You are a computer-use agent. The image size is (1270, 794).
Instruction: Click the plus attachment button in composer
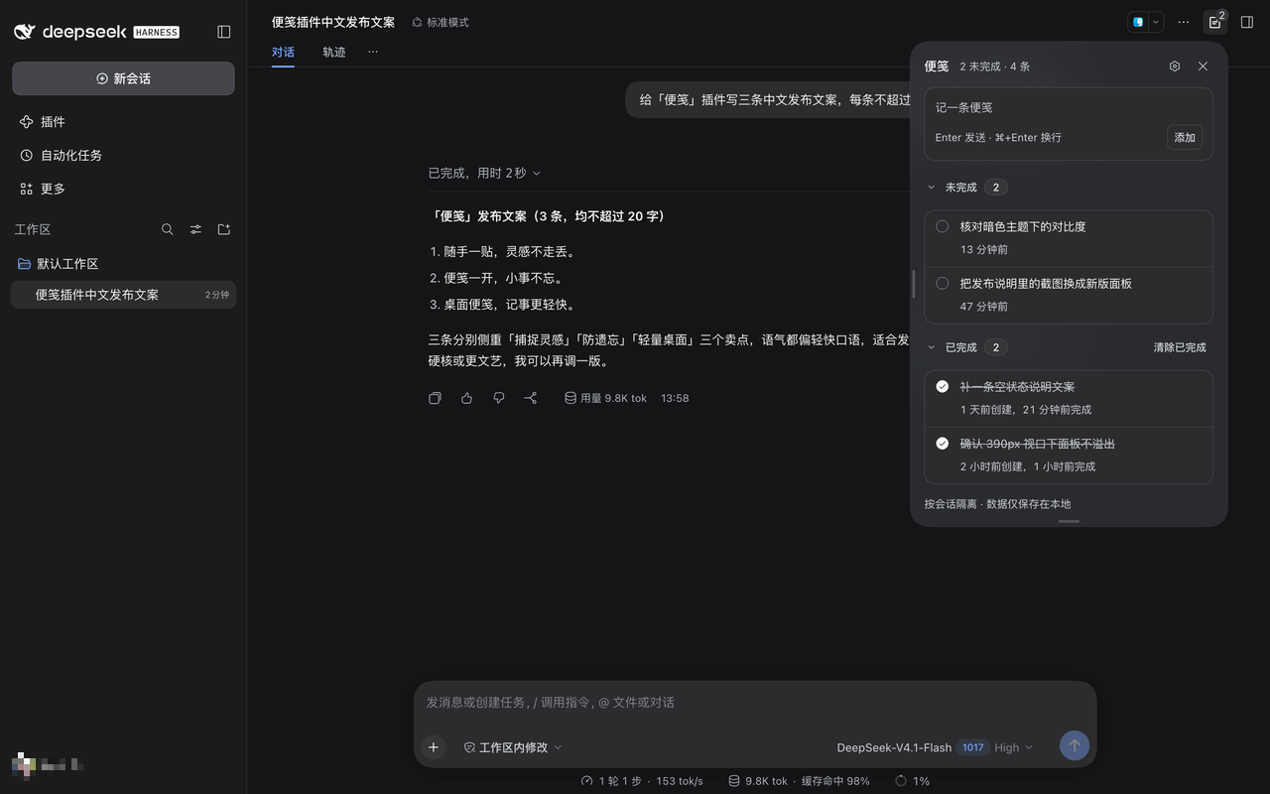434,747
